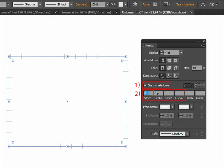Click the third Lücke input field

(200, 93)
